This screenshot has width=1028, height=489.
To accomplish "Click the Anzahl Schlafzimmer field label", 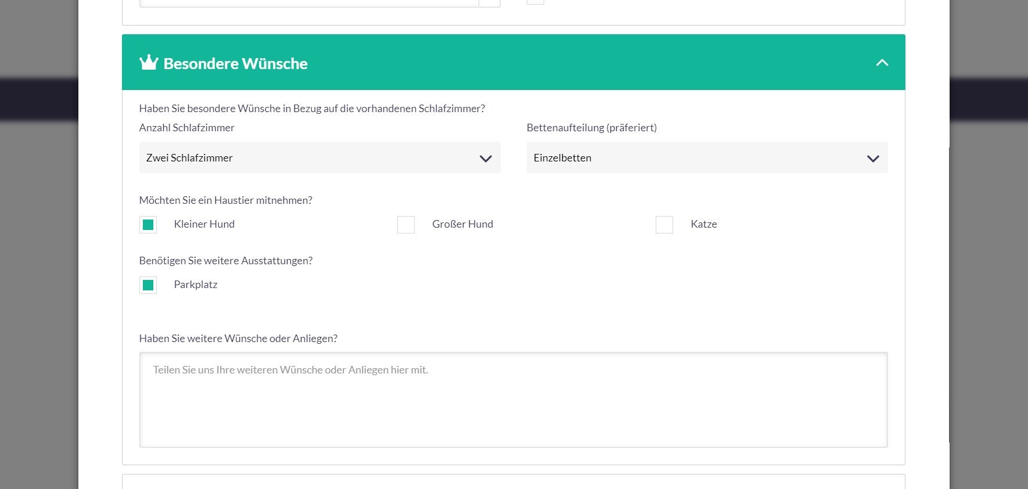I will [186, 128].
